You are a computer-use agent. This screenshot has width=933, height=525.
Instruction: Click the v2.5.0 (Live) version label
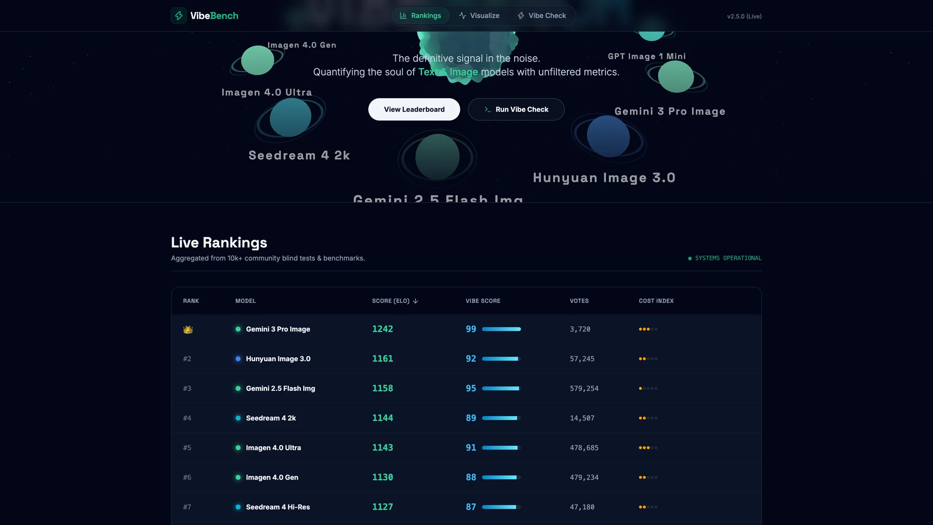(x=744, y=16)
